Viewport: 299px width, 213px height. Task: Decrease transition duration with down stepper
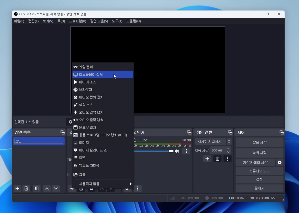[x=228, y=152]
